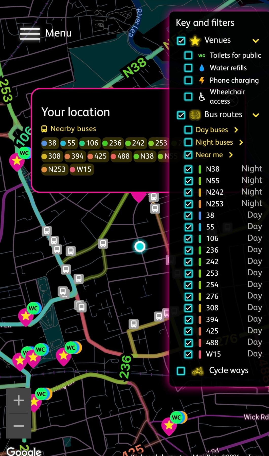Click the 'Key and filters' heading

[x=205, y=23]
